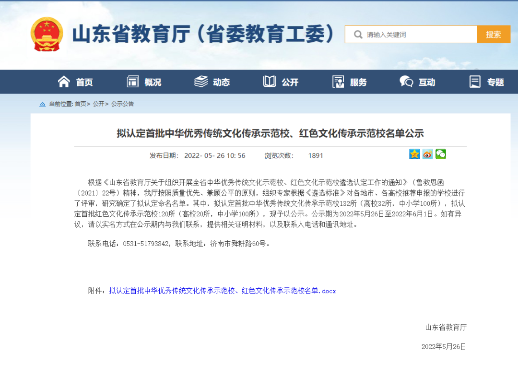
Task: Share to QQ Zone via star icon
Action: point(414,154)
